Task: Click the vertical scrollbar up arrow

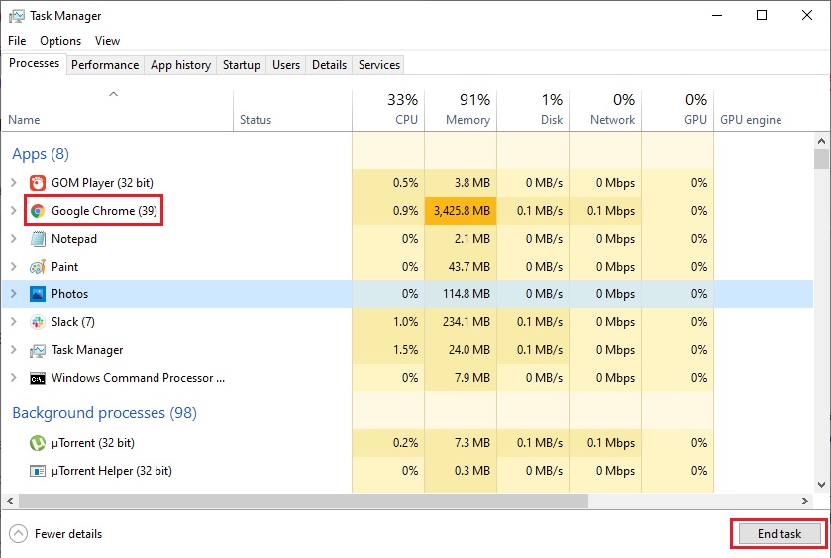Action: click(x=821, y=141)
